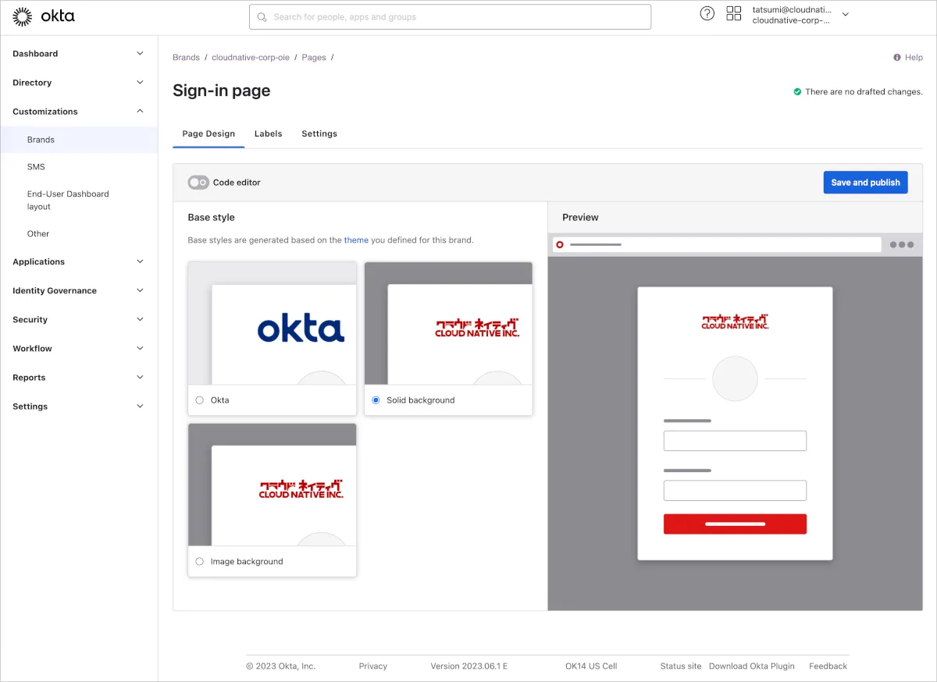Select the Okta base style radio
Viewport: 937px width, 682px height.
click(200, 400)
